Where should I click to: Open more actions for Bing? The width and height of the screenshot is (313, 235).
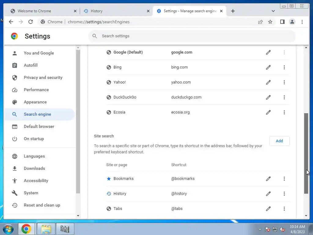284,67
